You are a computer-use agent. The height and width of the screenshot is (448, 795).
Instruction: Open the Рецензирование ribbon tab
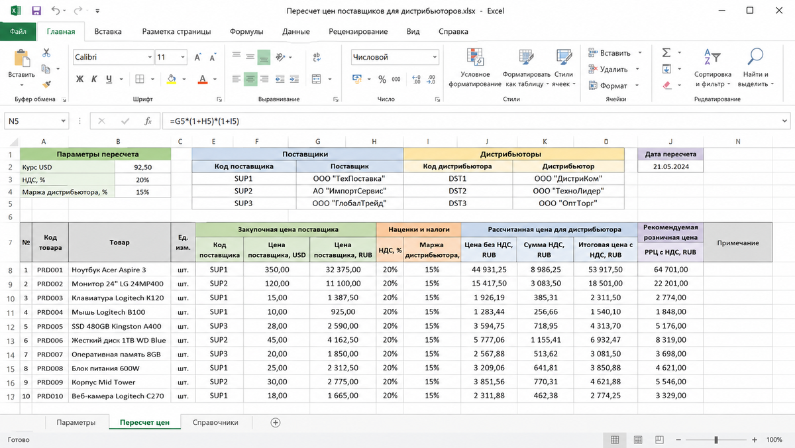point(358,31)
